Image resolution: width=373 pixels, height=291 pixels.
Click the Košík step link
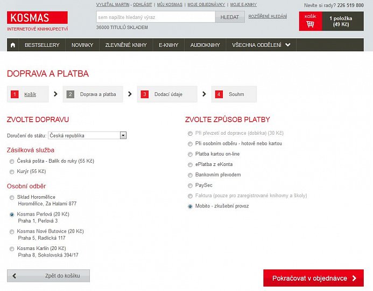(30, 94)
